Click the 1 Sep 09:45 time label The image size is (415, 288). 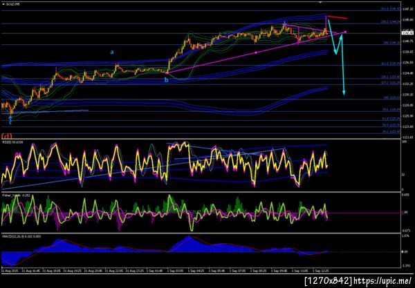(x=279, y=271)
